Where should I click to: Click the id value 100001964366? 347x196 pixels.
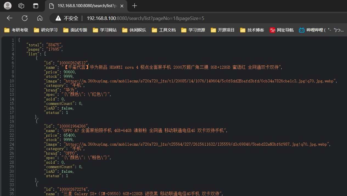[73, 126]
